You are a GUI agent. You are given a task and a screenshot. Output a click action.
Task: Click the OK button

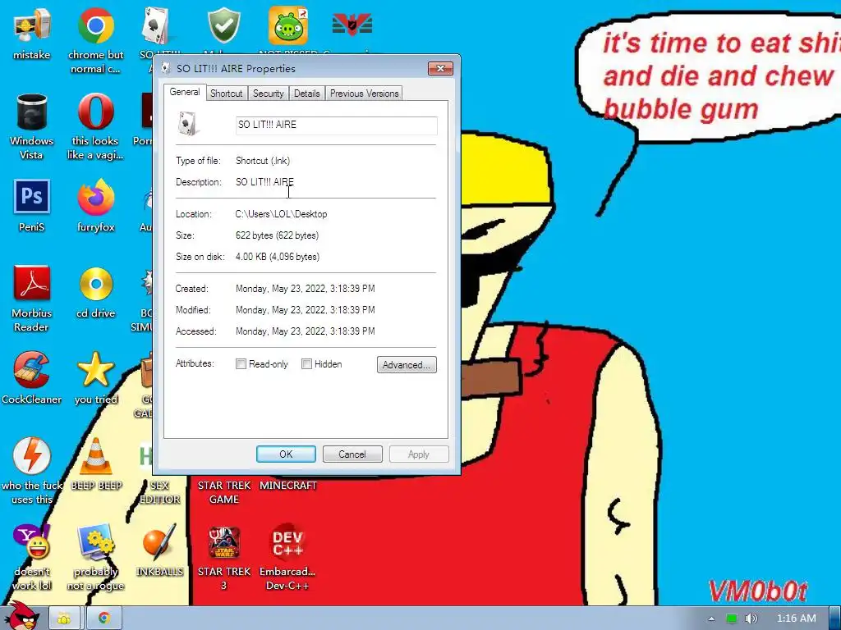(x=286, y=454)
